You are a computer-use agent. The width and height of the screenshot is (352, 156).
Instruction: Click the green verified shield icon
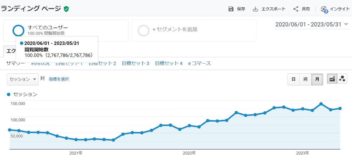(x=66, y=9)
